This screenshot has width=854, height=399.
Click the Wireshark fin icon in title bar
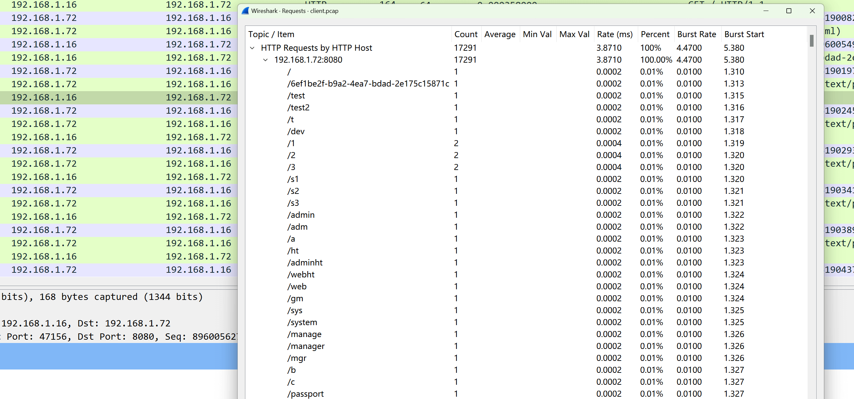coord(245,11)
